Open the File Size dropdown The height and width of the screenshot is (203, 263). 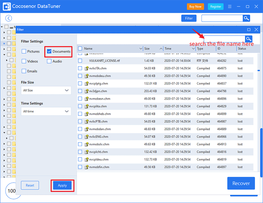coord(46,90)
